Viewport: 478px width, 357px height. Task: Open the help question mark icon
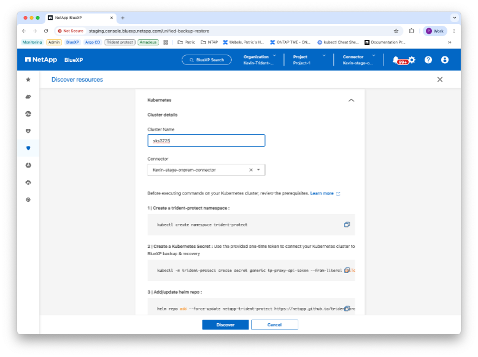tap(428, 60)
